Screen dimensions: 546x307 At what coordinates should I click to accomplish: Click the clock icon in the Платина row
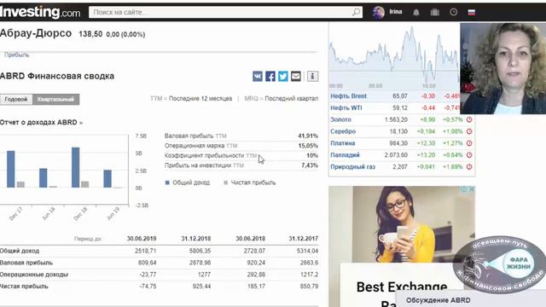coord(469,143)
